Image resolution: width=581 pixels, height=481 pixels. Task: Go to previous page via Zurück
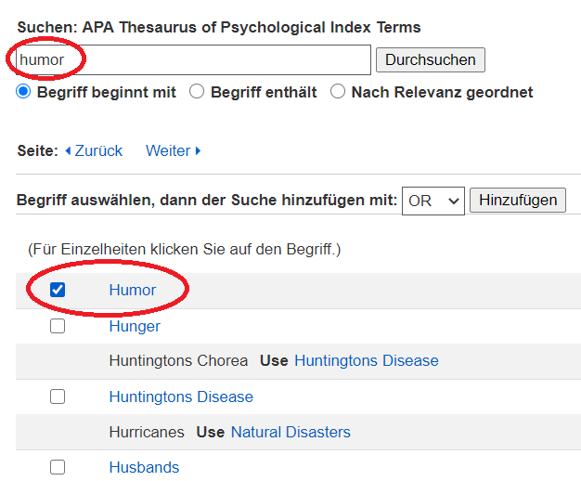pyautogui.click(x=98, y=150)
